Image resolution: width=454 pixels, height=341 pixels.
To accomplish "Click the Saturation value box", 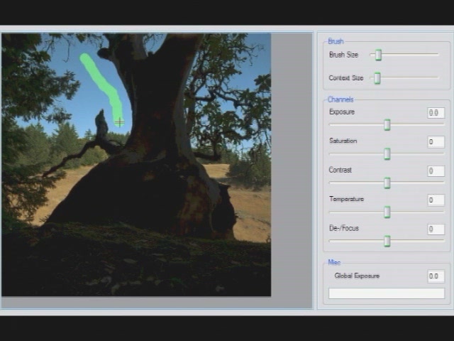I will click(x=436, y=142).
